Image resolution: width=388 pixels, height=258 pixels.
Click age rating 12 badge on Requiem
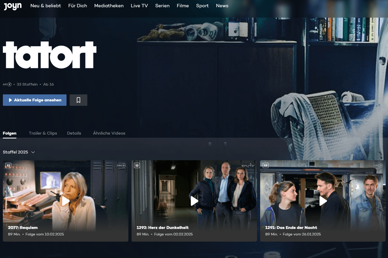[8, 165]
